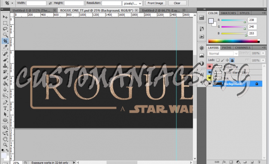Open the Opacity slider arrow
This screenshot has width=269, height=164.
263,53
